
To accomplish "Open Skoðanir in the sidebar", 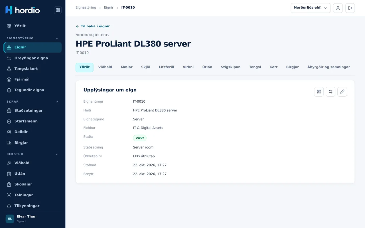I will tap(33, 184).
